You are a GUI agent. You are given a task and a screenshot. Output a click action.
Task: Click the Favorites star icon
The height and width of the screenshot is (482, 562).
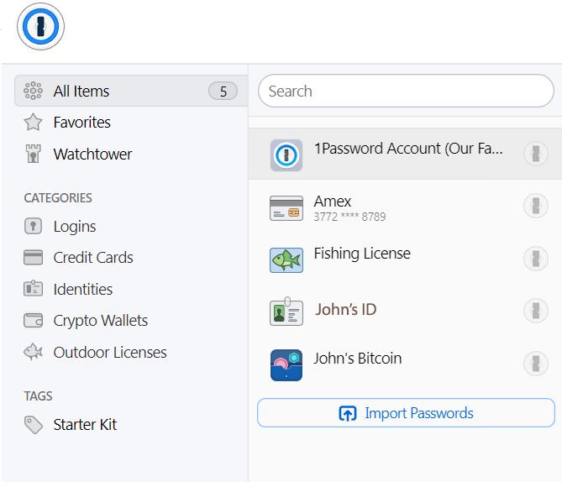coord(33,123)
